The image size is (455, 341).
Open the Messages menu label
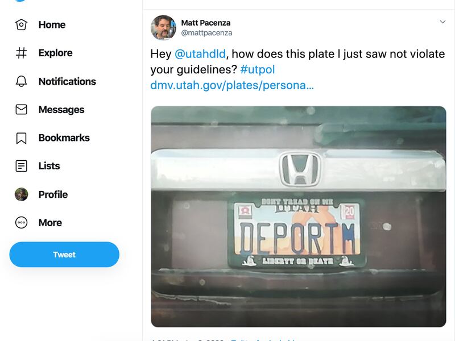coord(61,110)
